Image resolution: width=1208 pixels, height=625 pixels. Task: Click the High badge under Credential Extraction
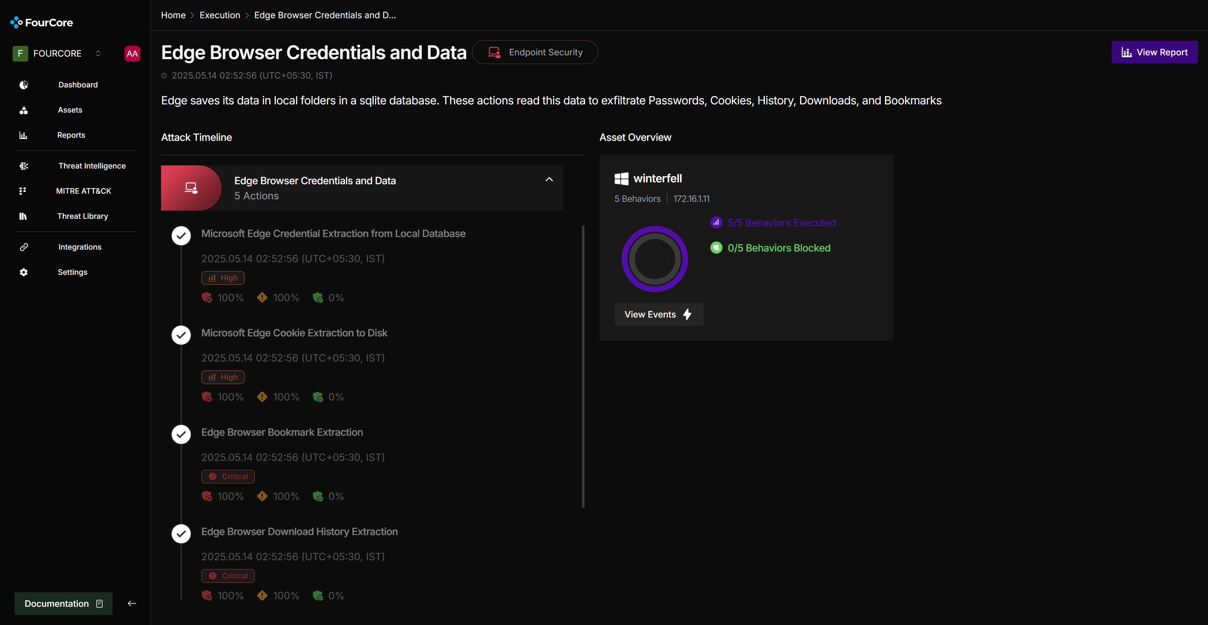click(223, 278)
